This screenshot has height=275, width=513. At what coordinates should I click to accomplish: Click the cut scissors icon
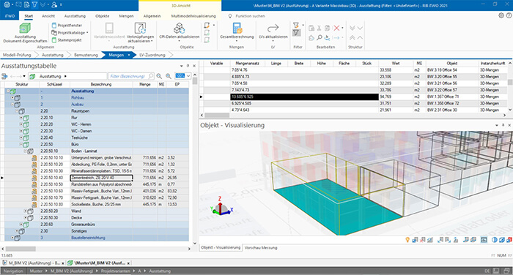pos(320,28)
